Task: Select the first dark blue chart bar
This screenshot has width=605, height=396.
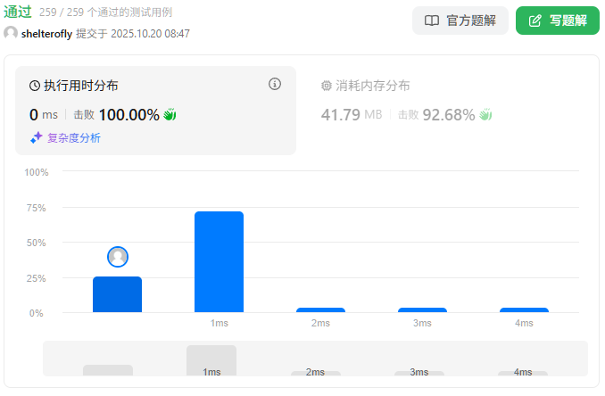Action: click(x=117, y=294)
